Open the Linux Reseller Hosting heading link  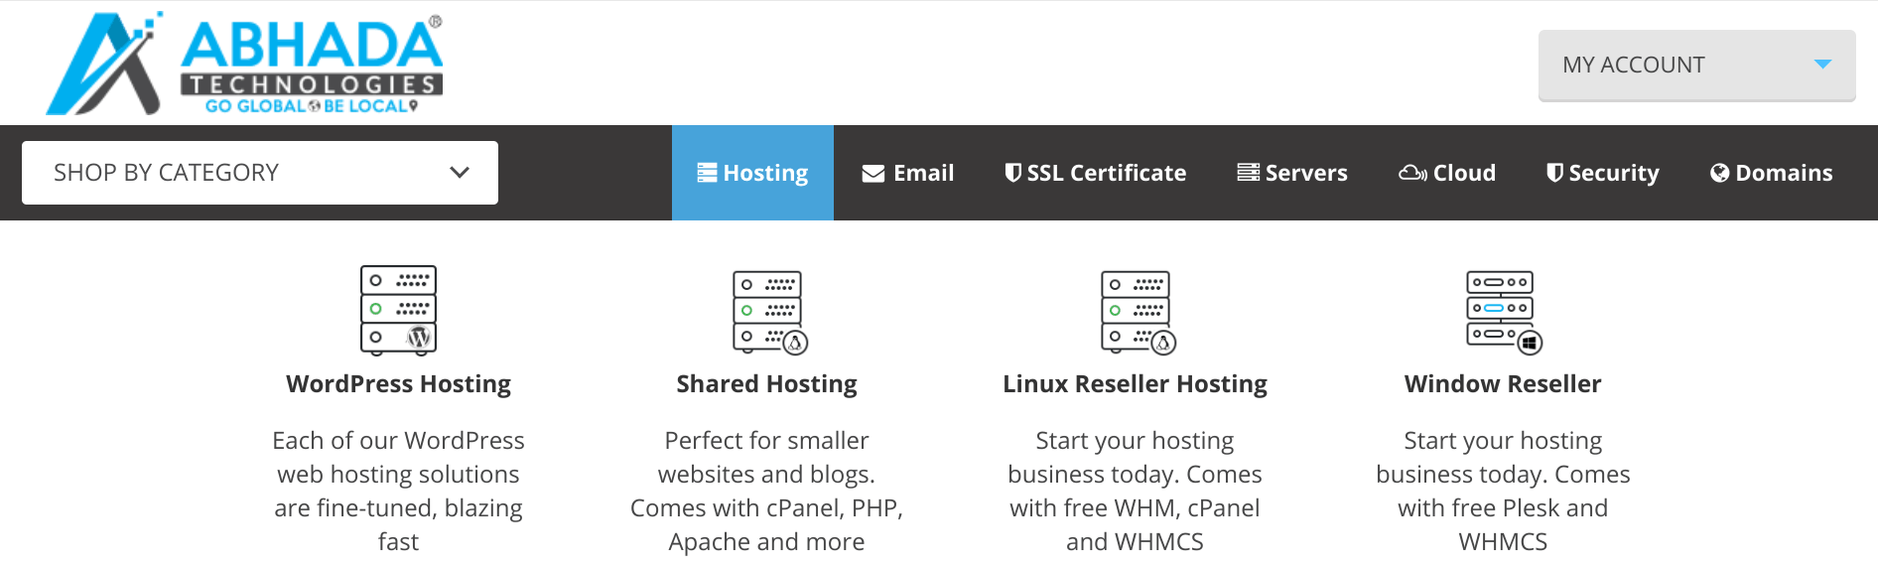tap(1135, 384)
